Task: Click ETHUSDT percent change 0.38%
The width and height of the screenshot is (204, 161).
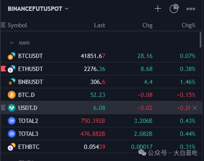Action: pos(188,69)
